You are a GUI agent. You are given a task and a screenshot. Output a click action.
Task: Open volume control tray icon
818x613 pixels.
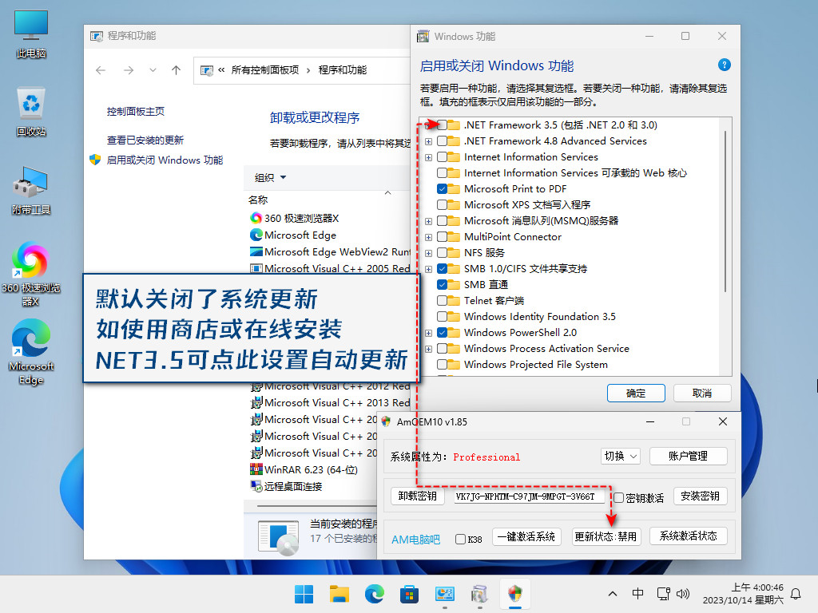coord(682,594)
